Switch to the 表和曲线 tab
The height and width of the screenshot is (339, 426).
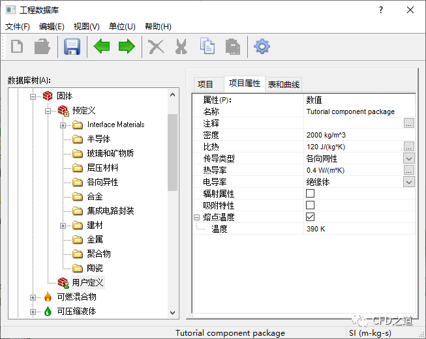point(284,84)
